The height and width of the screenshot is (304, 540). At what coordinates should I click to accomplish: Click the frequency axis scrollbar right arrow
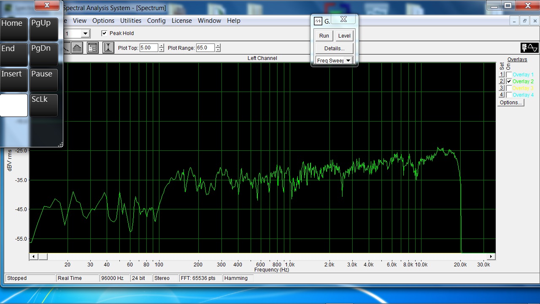(x=491, y=256)
